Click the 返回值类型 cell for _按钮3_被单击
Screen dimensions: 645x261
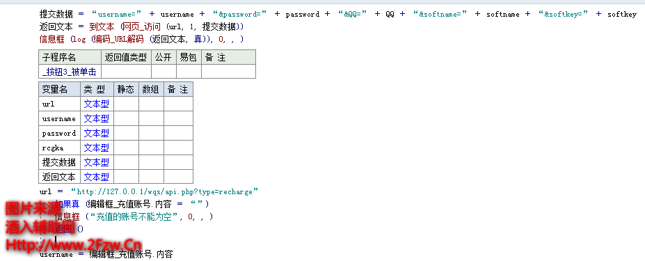coord(126,72)
